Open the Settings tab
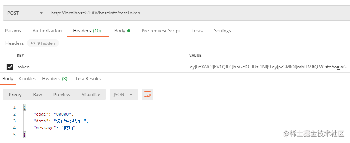Image resolution: width=350 pixels, height=143 pixels. [222, 31]
